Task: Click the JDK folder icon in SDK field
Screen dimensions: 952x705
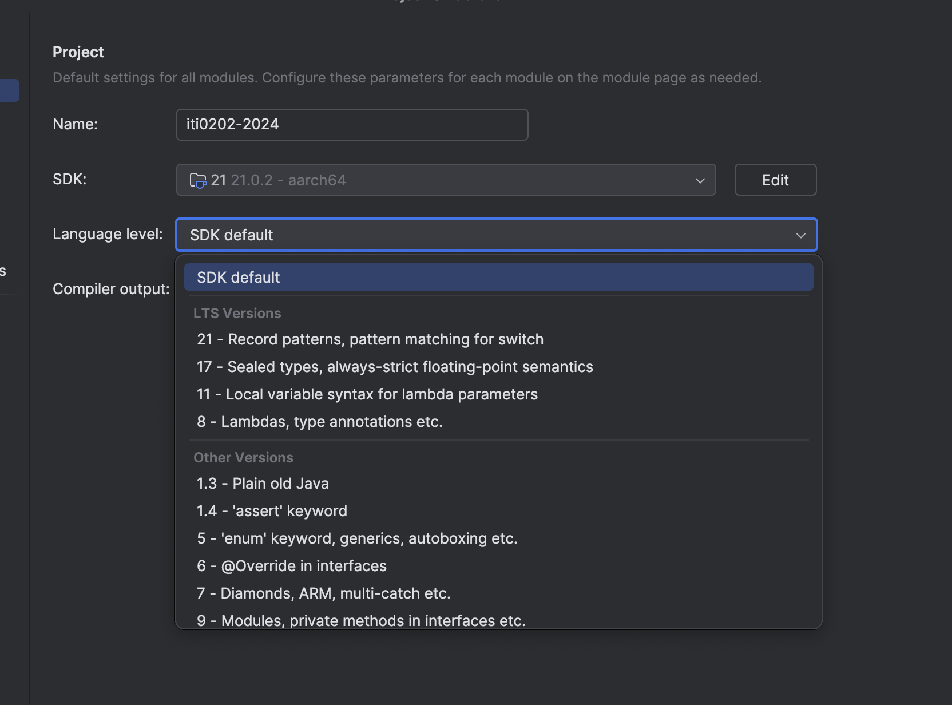Action: (198, 180)
